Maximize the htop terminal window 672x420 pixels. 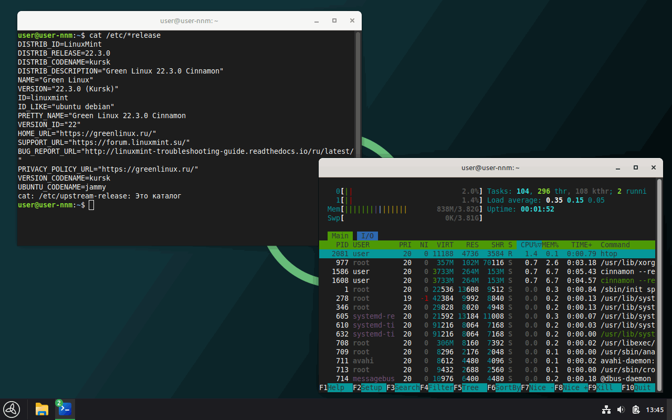636,167
